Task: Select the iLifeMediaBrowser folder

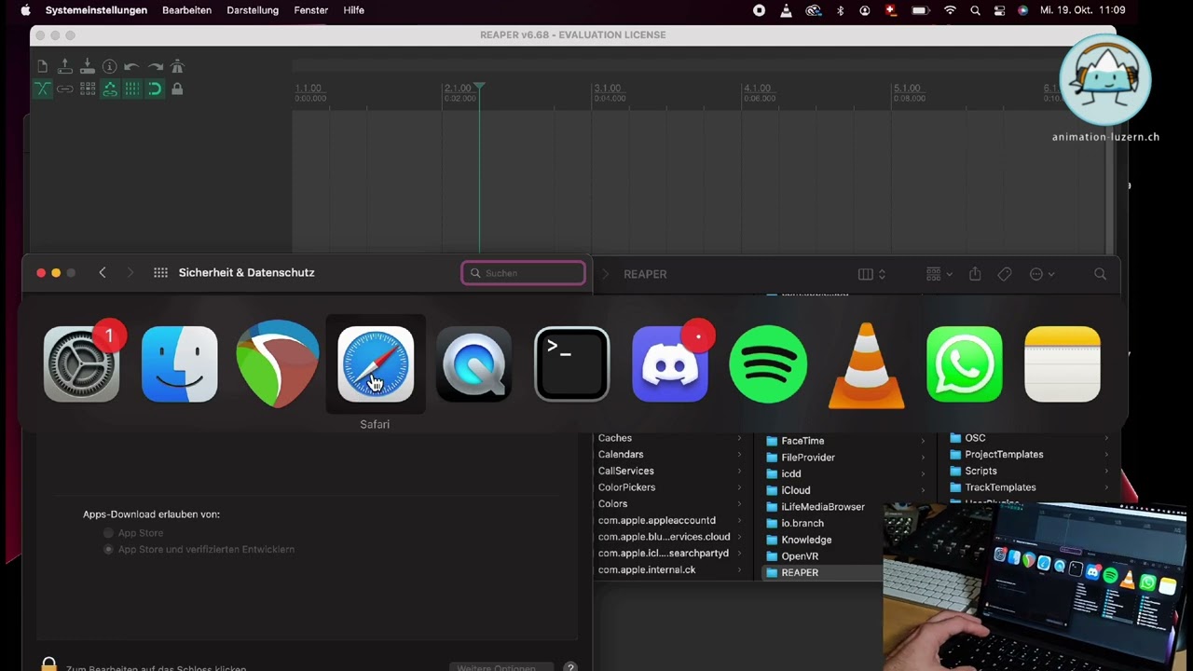Action: point(823,507)
